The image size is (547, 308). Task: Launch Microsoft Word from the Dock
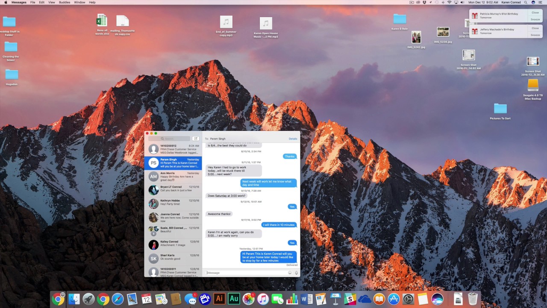point(306,299)
